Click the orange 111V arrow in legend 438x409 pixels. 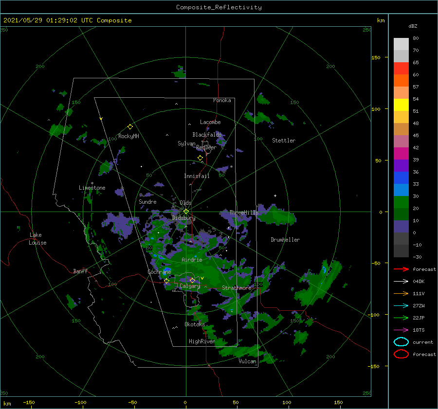401,293
